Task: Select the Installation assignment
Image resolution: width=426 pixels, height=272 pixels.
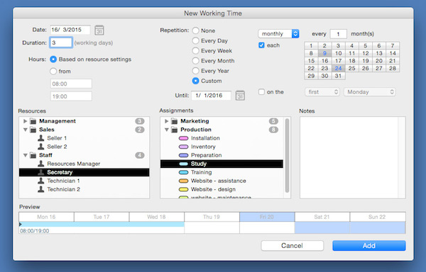Action: click(222, 138)
